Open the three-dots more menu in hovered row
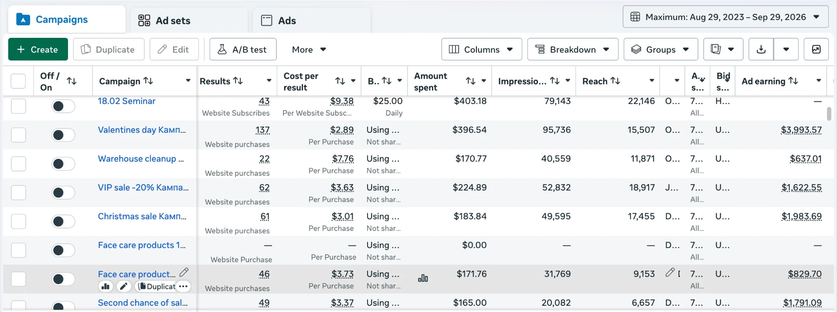 184,286
